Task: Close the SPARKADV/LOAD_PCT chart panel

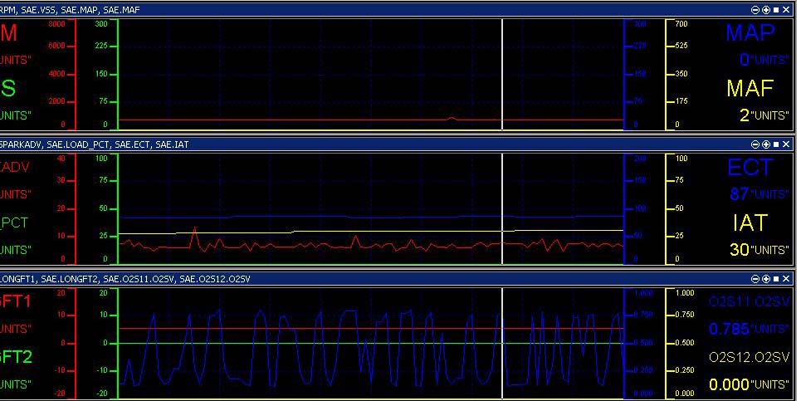Action: click(786, 144)
